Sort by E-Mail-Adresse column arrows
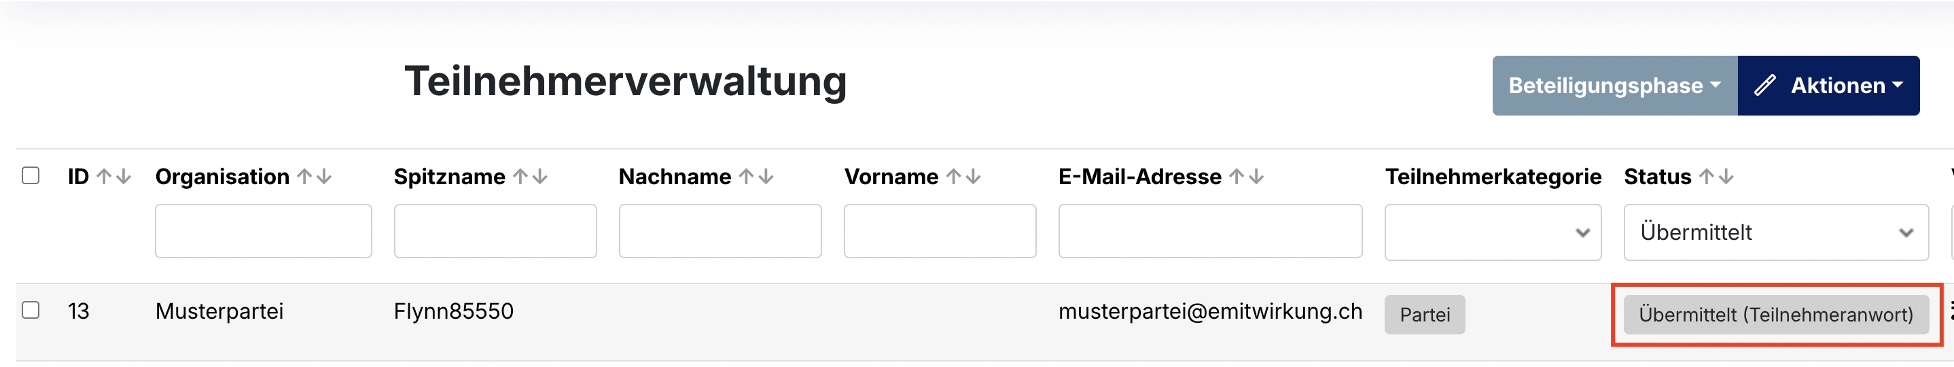Viewport: 1954px width, 367px height. pos(1246,177)
